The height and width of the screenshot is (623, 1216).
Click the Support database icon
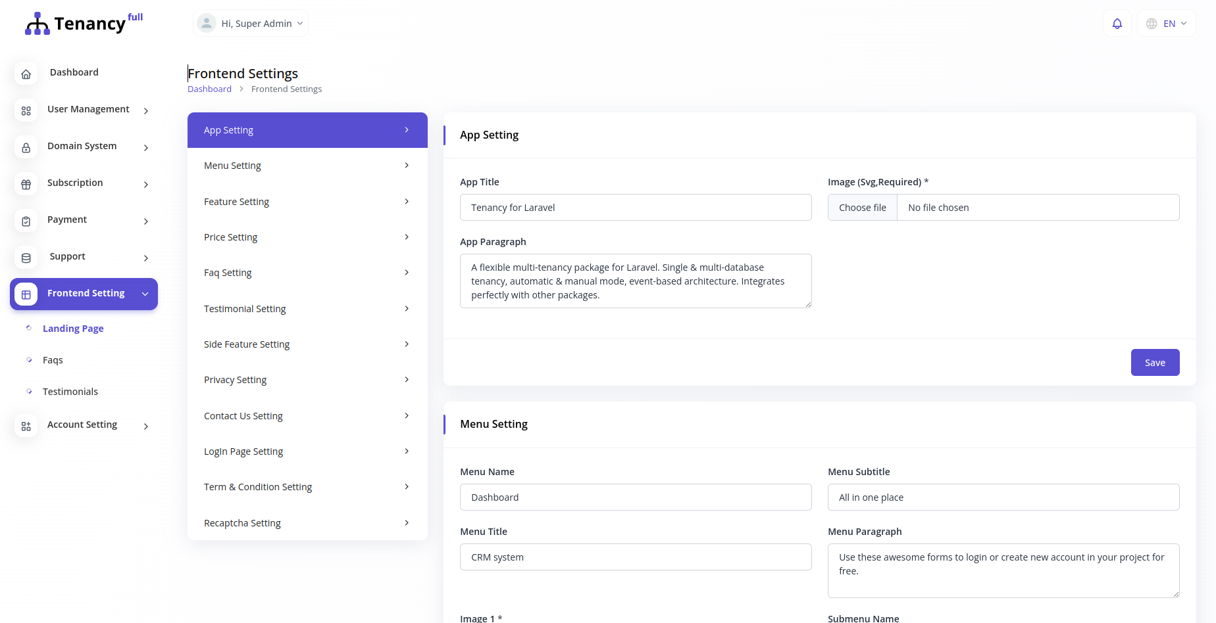coord(26,258)
